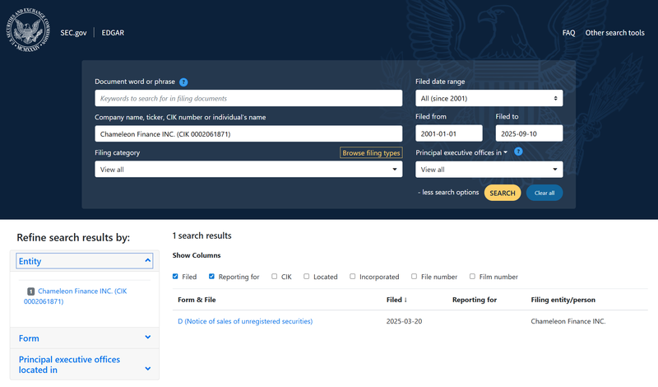Collapse the Entity refine section

(85, 261)
